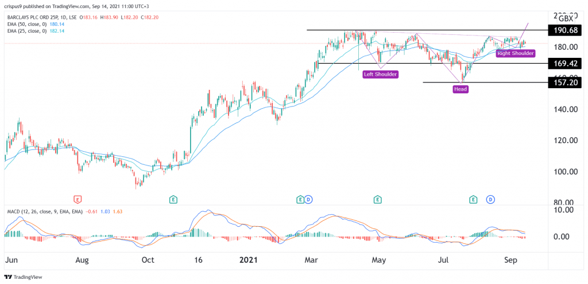The image size is (588, 284).
Task: Select the Right Shoulder annotation label
Action: (x=515, y=53)
